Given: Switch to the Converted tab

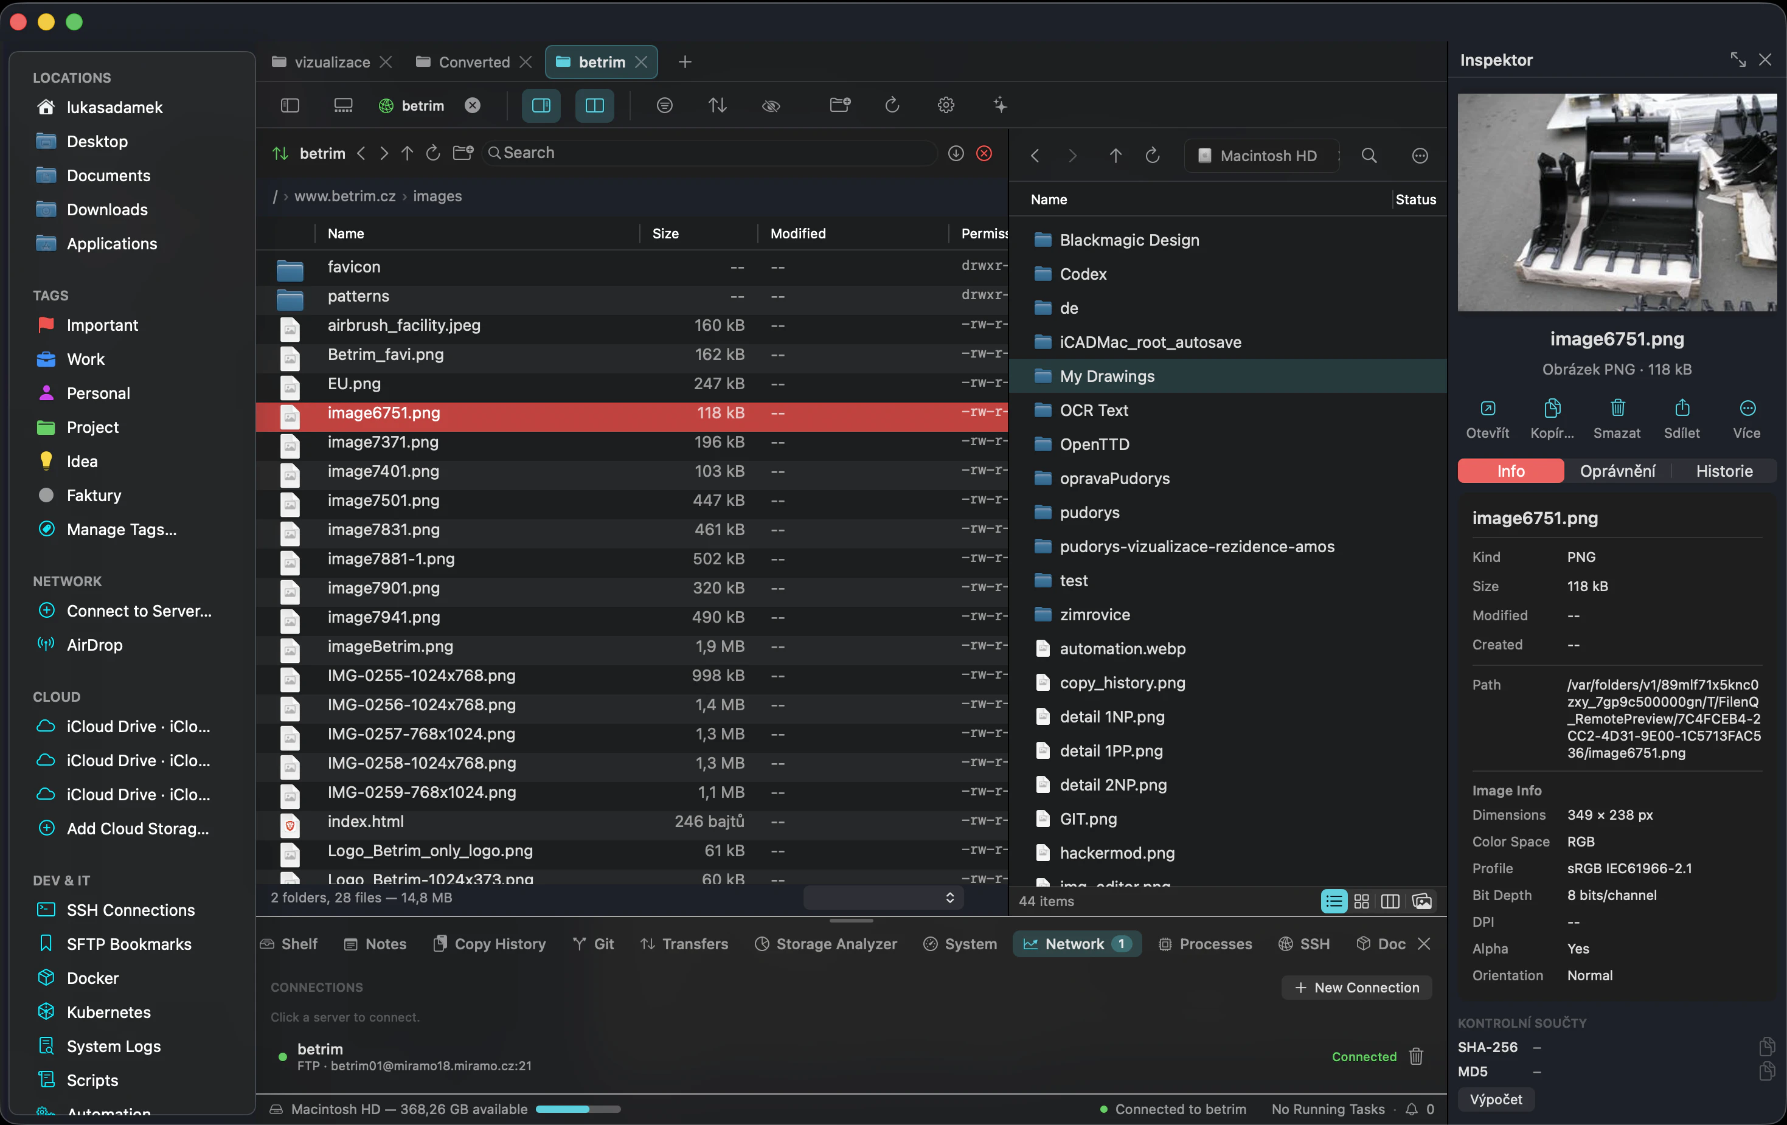Looking at the screenshot, I should pyautogui.click(x=473, y=61).
